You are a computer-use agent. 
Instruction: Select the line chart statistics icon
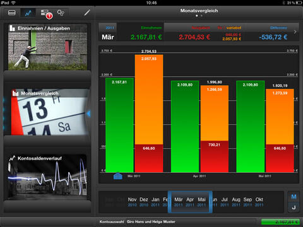tap(28, 13)
